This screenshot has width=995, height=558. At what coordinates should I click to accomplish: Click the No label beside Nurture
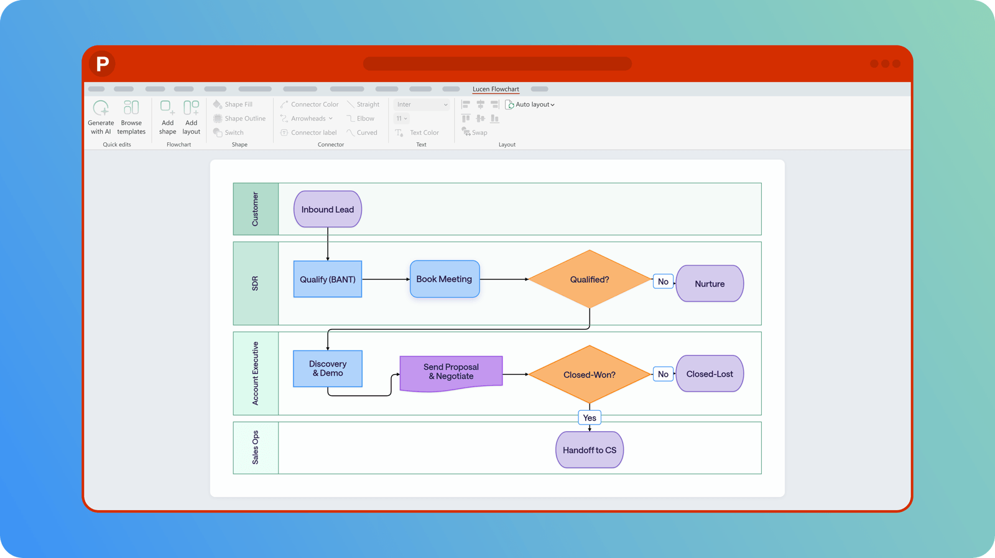pyautogui.click(x=663, y=281)
